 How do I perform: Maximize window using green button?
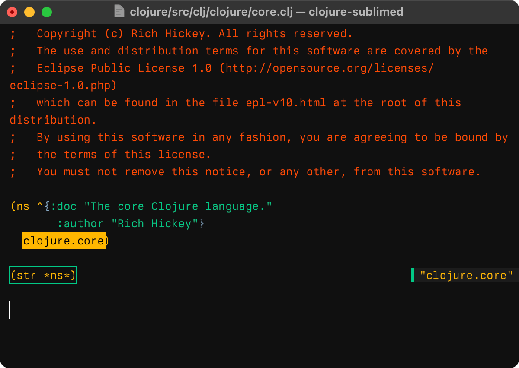[47, 12]
